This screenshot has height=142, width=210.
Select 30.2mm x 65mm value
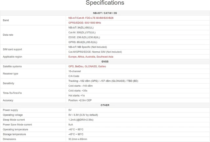78,139
